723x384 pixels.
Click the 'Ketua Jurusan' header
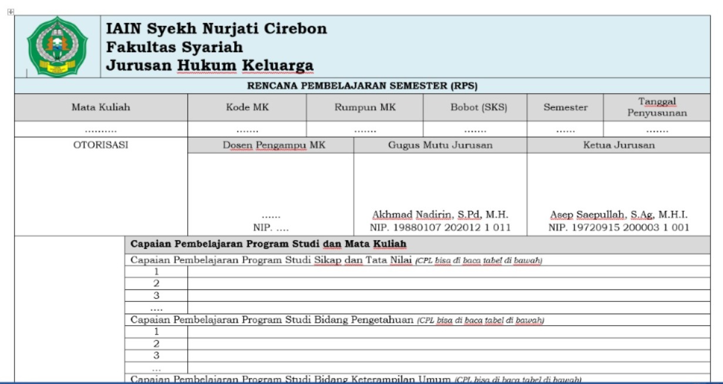(618, 146)
